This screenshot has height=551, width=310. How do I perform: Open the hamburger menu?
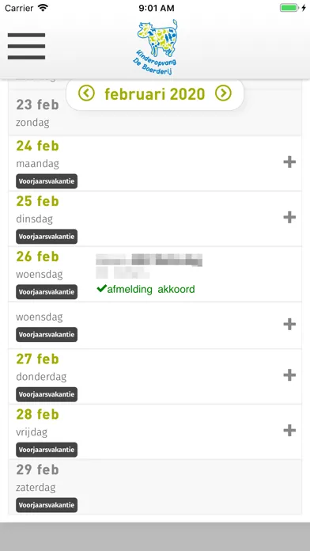[26, 46]
